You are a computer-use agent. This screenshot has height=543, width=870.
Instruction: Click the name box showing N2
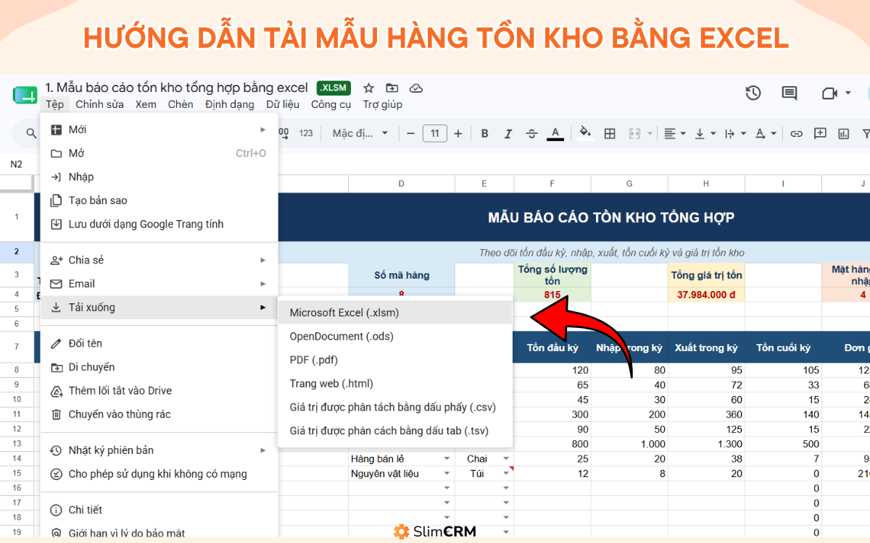tap(17, 164)
